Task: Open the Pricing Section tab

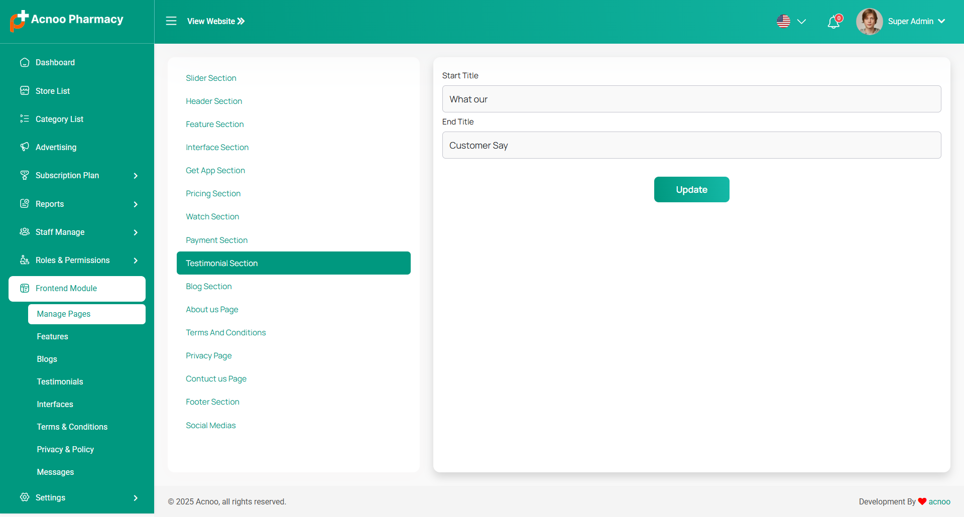Action: [x=213, y=194]
